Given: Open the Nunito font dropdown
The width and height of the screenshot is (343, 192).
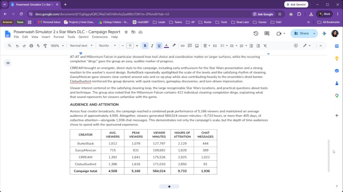Looking at the screenshot, I should [x=107, y=46].
